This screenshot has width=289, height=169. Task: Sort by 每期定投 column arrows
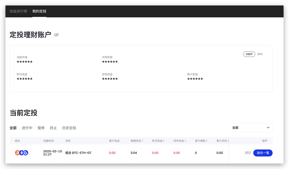pos(143,141)
